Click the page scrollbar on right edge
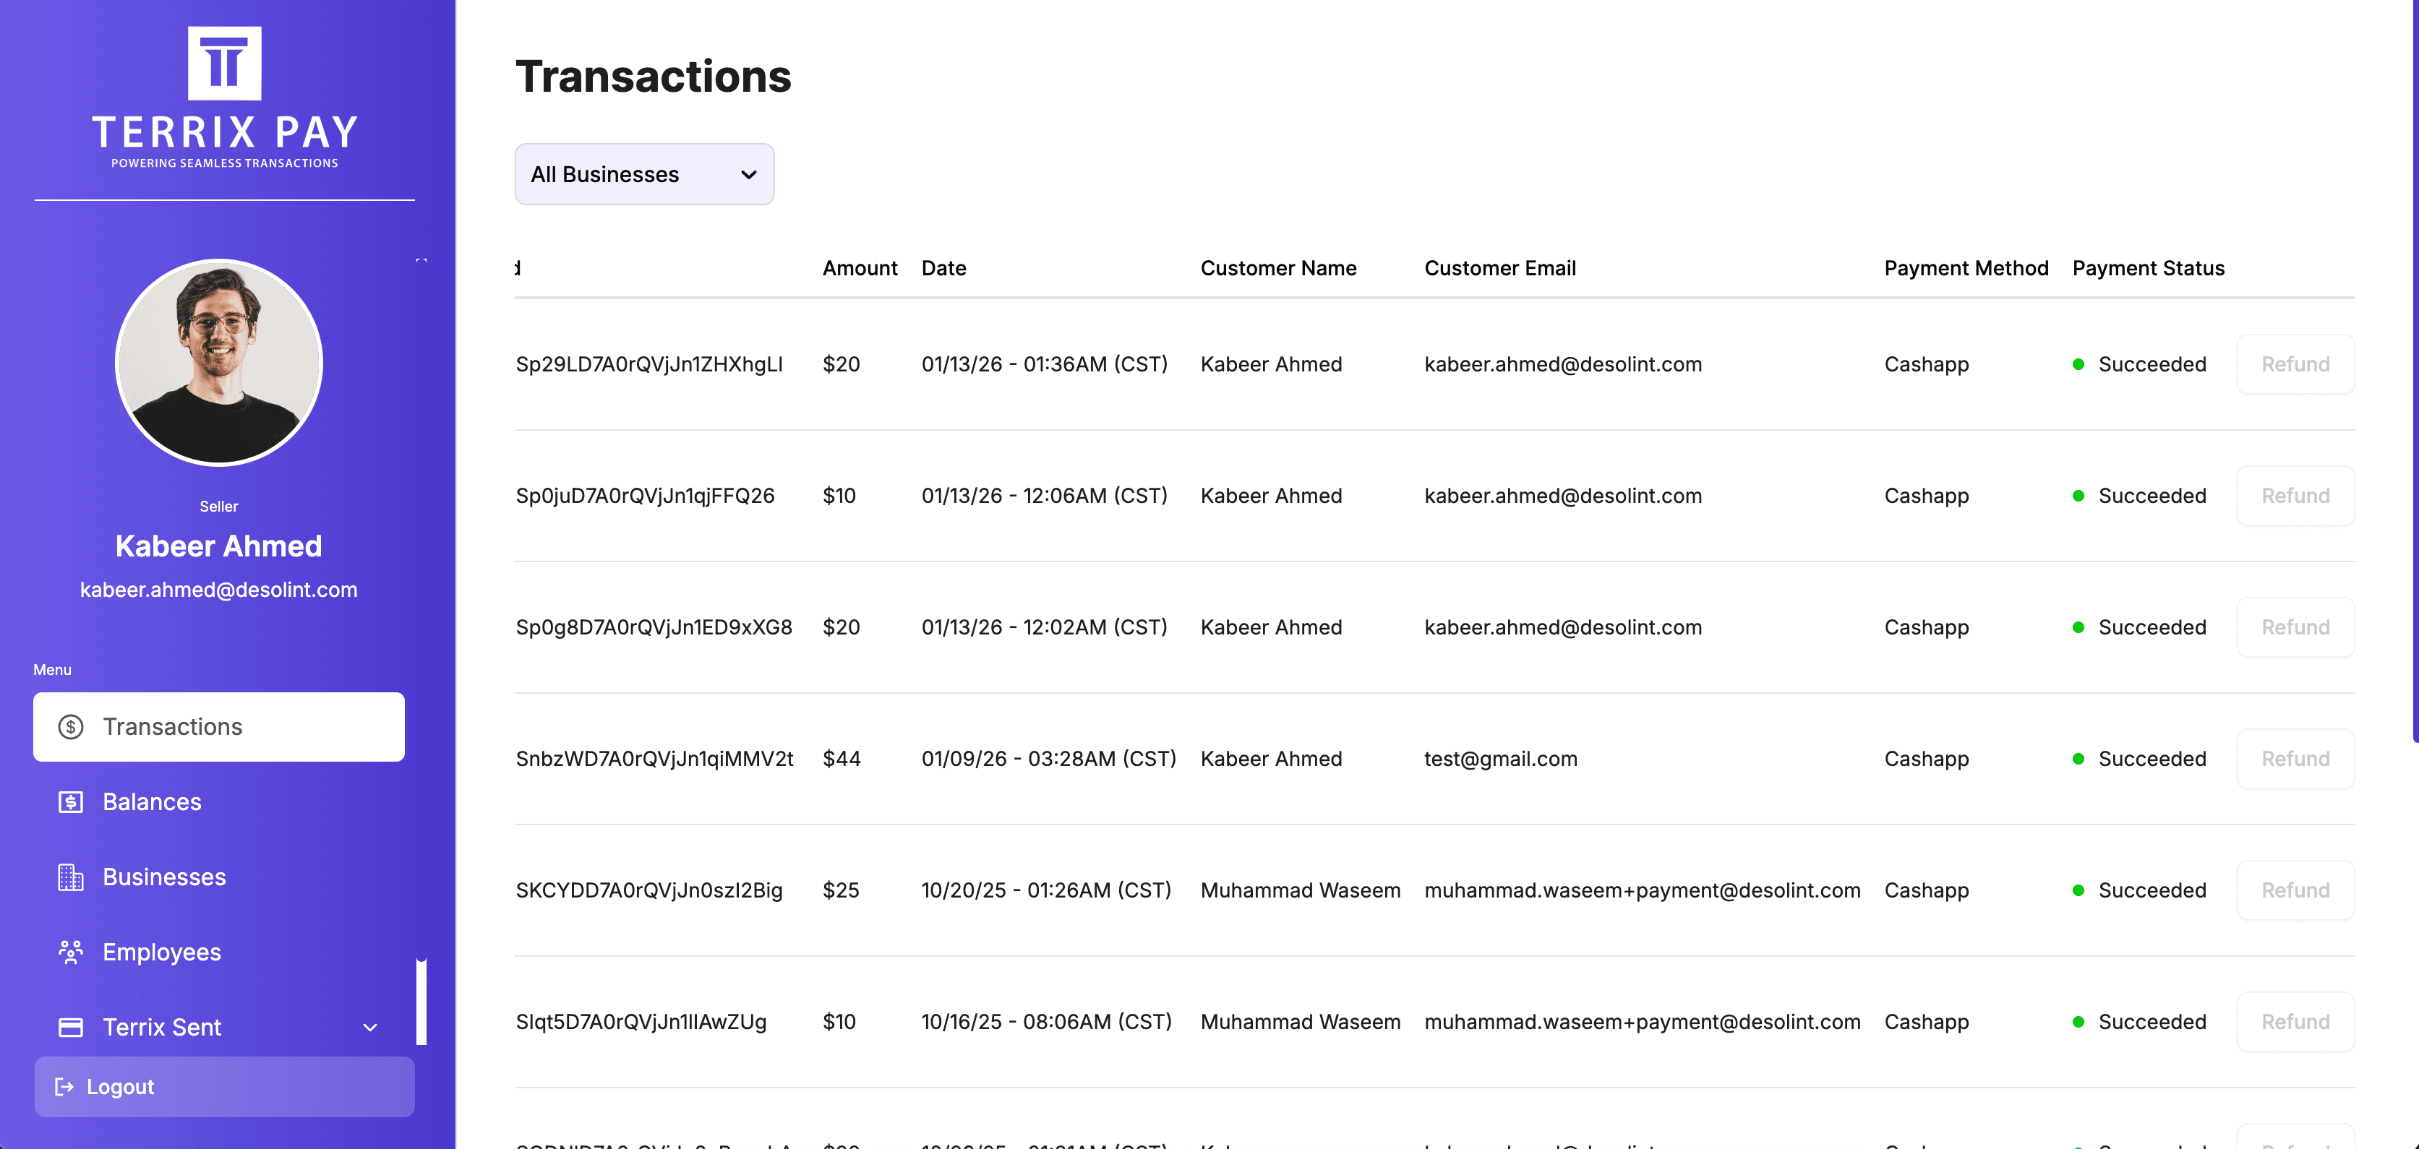The image size is (2419, 1149). [x=2415, y=371]
